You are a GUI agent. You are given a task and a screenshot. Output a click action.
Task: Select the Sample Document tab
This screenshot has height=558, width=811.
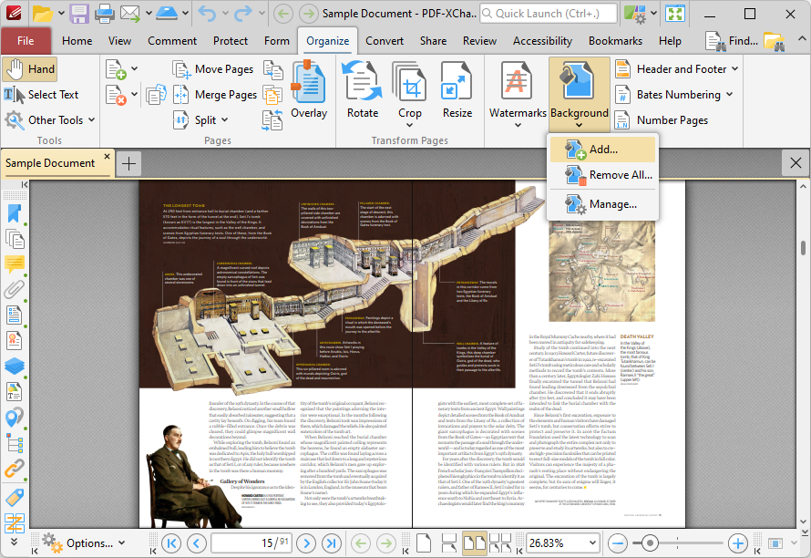coord(50,163)
